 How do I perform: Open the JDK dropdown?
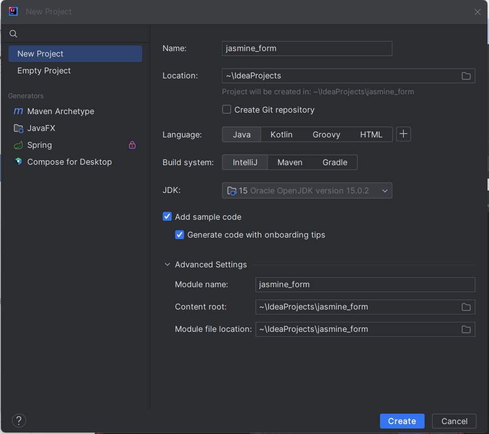tap(307, 190)
